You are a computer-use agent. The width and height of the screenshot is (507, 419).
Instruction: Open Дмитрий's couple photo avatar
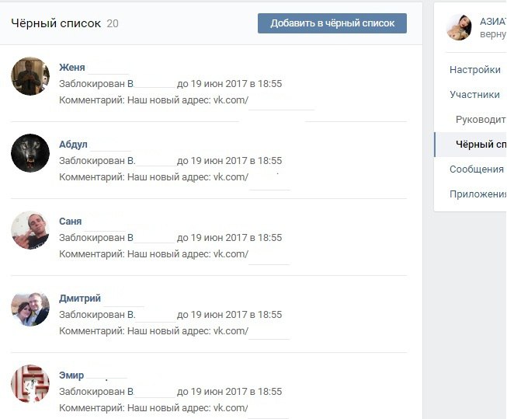click(30, 307)
